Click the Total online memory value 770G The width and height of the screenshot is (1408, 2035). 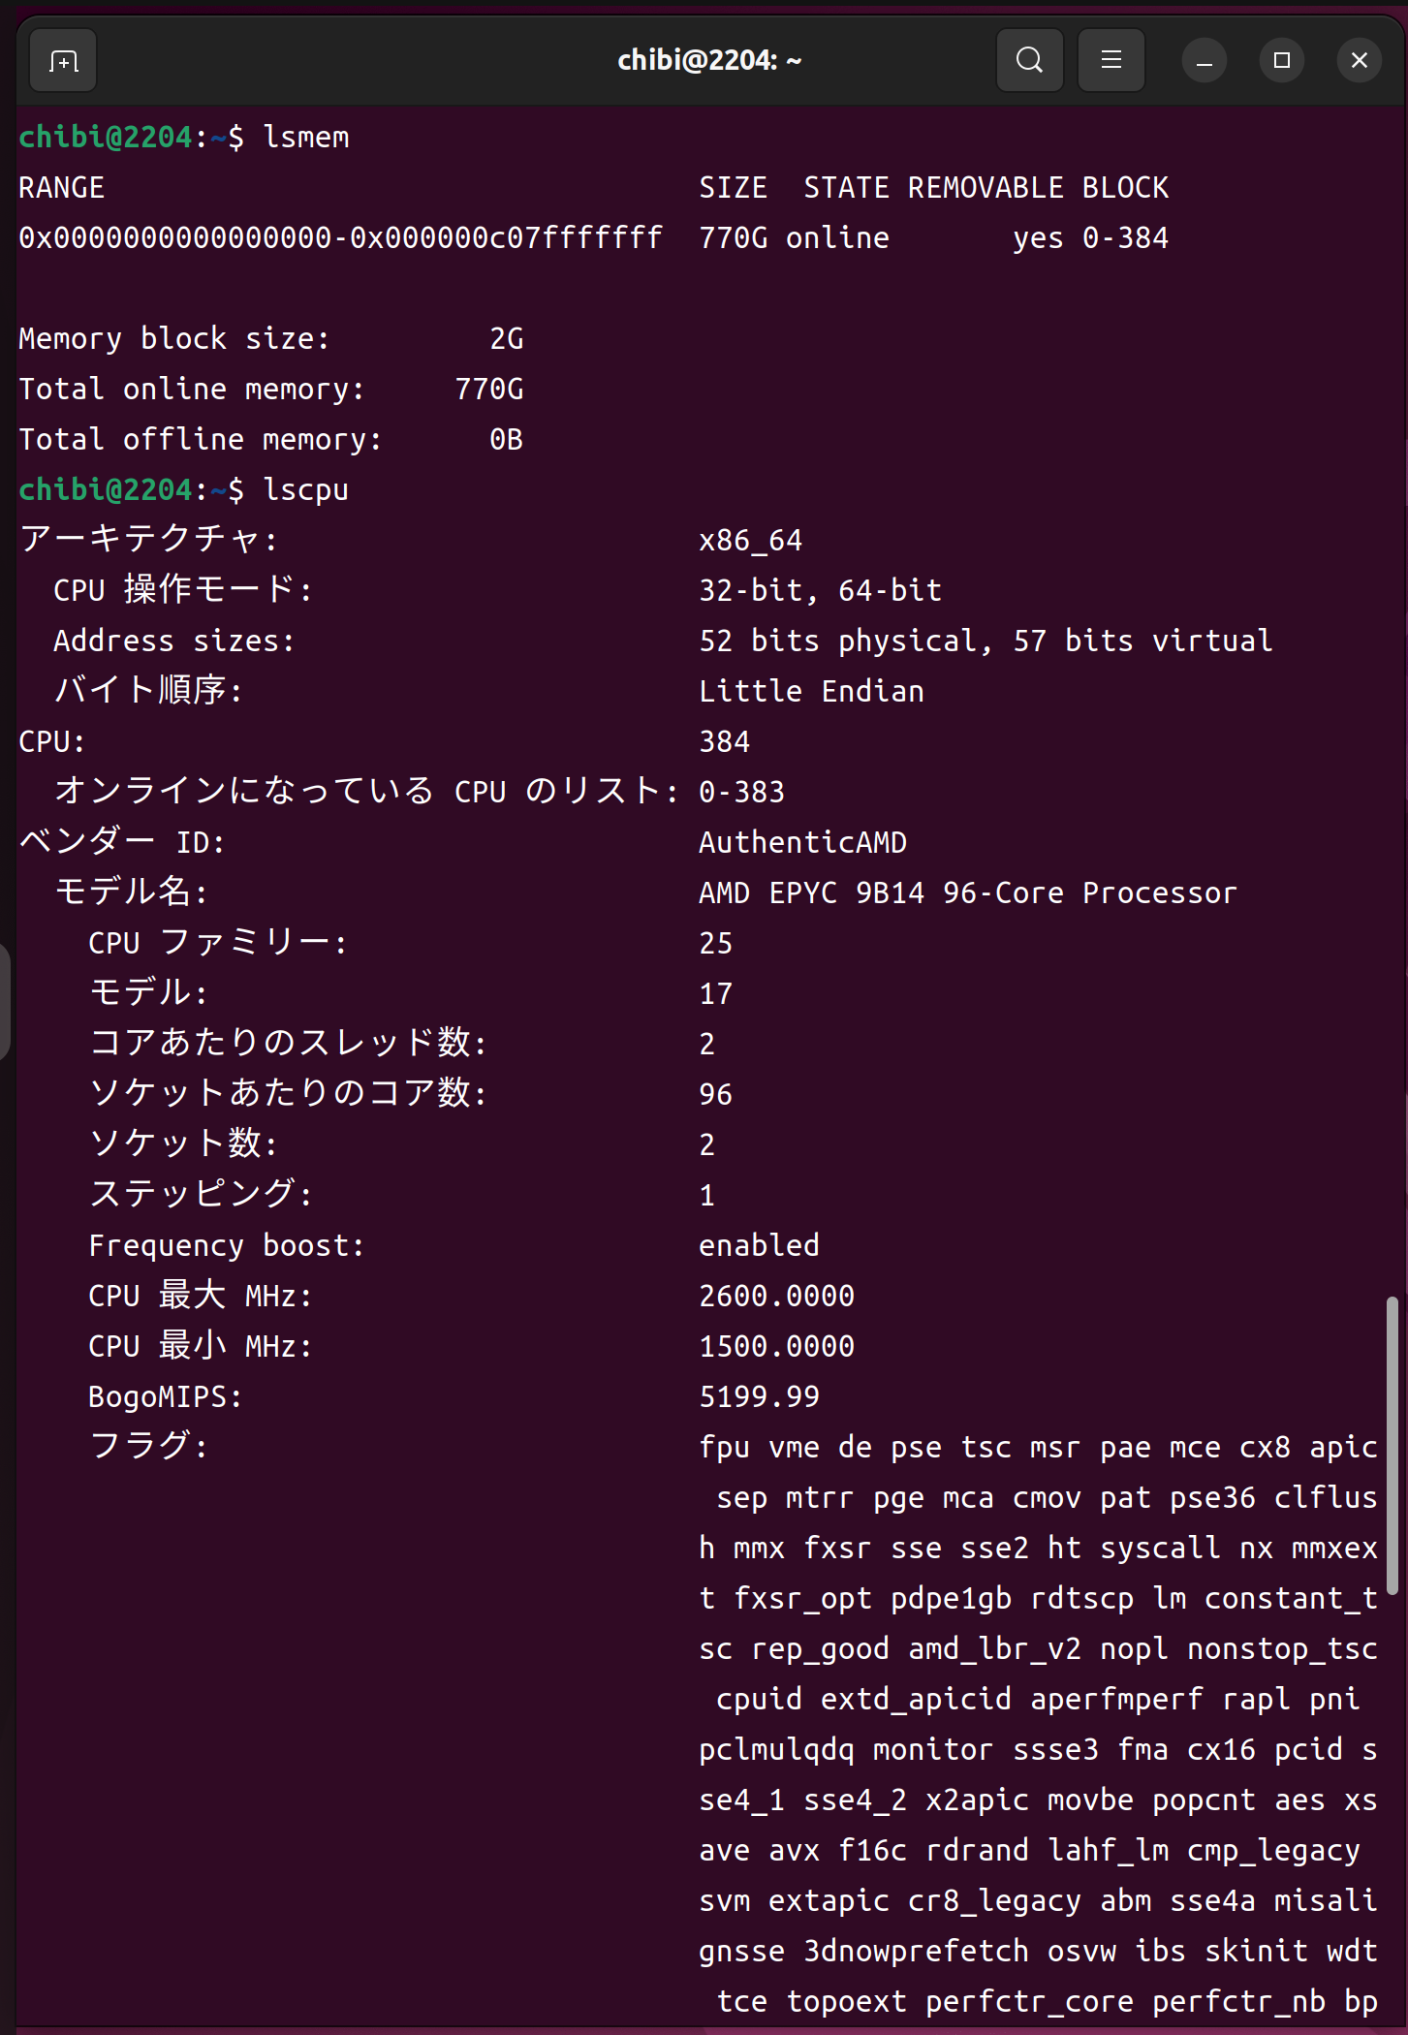coord(489,389)
